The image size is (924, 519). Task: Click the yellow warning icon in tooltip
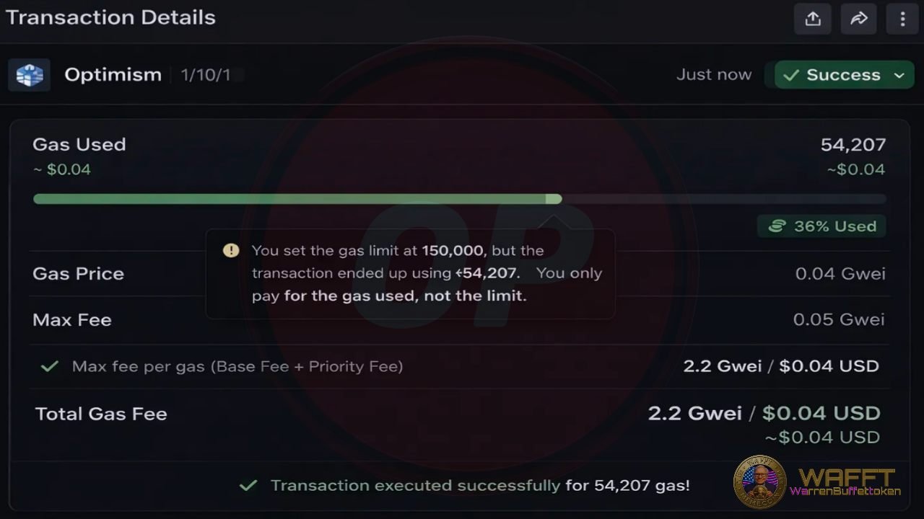click(231, 250)
